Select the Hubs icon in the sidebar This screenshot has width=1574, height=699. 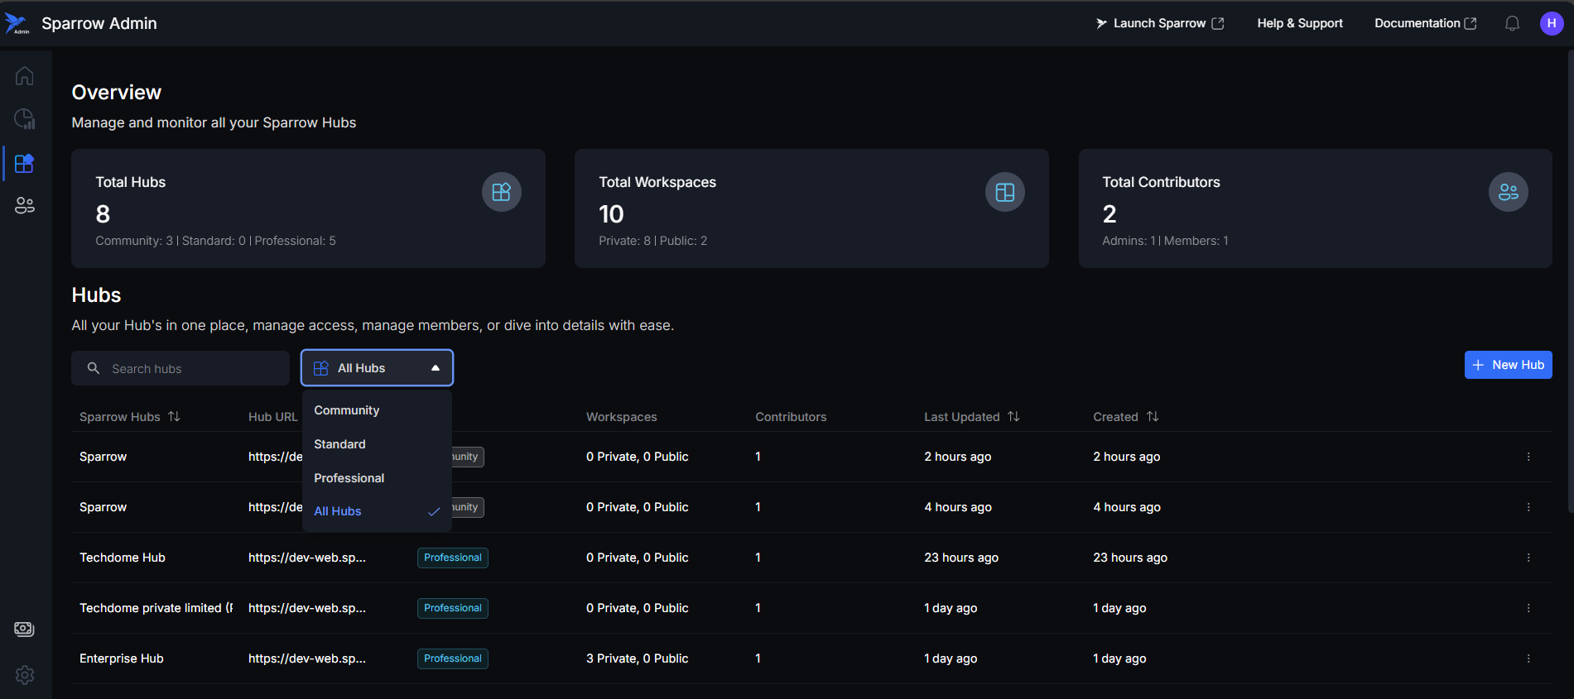[25, 164]
